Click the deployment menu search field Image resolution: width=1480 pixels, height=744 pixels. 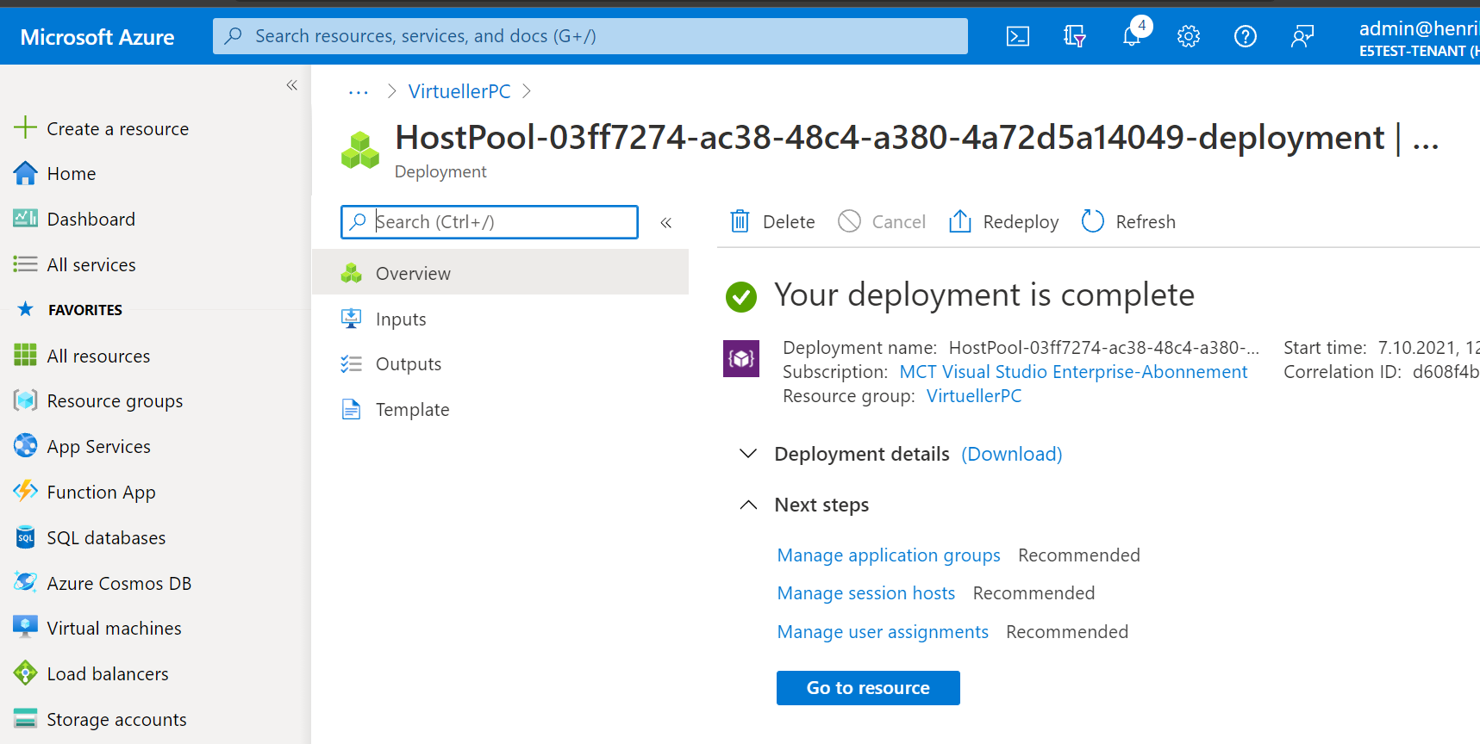[500, 222]
